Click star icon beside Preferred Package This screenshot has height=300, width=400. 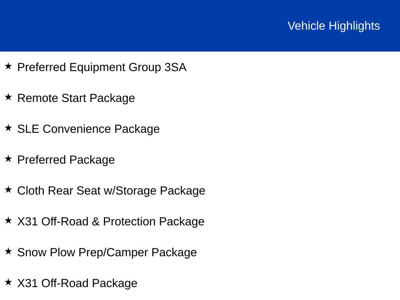(8, 159)
